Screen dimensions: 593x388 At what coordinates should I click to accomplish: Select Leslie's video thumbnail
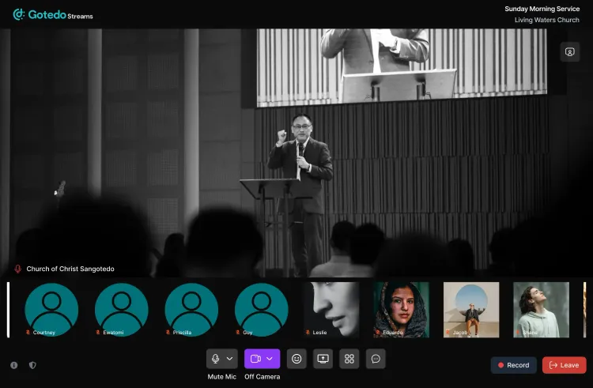[x=331, y=309]
